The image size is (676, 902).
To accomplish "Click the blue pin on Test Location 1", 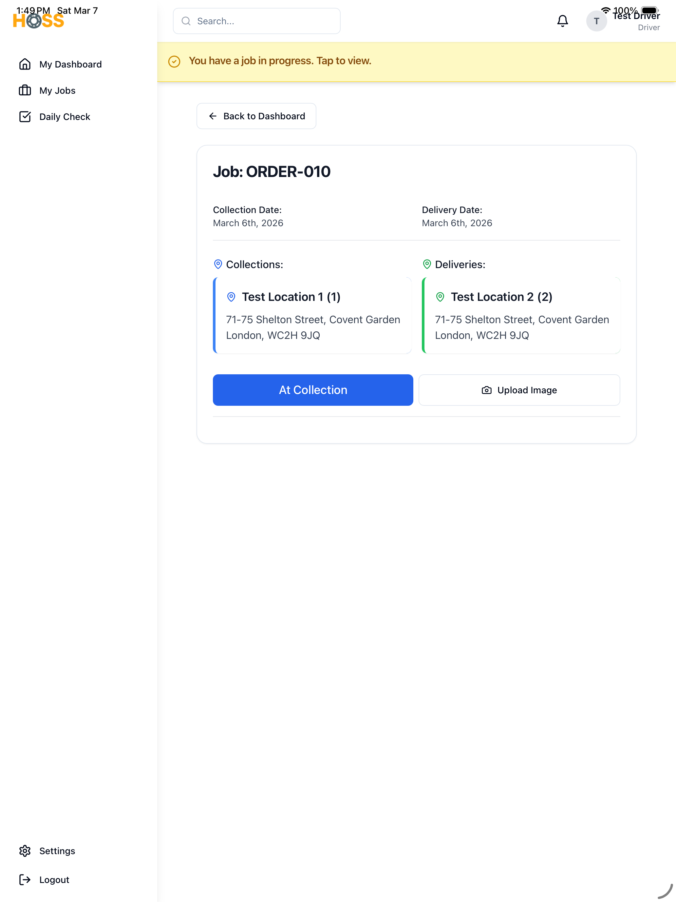I will 231,297.
